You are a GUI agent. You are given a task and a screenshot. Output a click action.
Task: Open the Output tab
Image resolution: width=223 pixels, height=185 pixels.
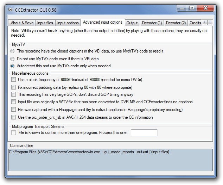click(x=132, y=23)
